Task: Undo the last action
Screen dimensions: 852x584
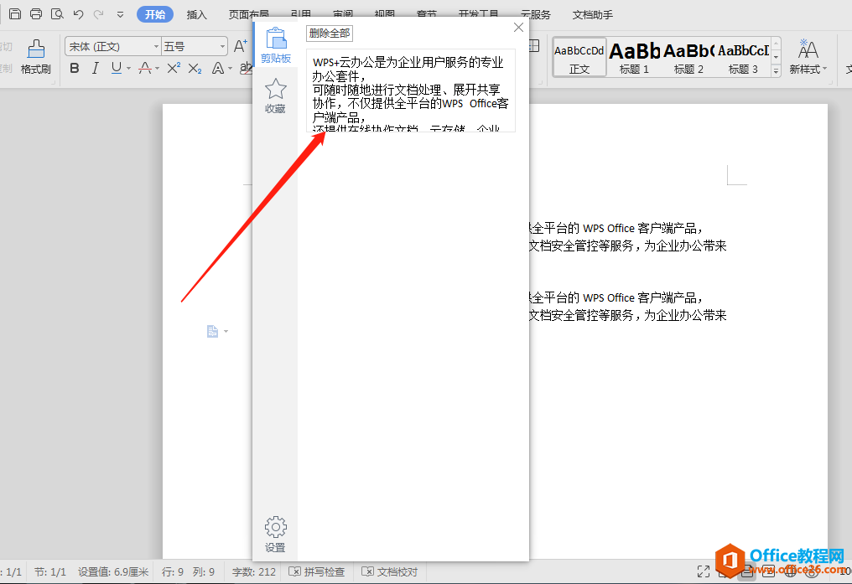Action: pos(78,14)
